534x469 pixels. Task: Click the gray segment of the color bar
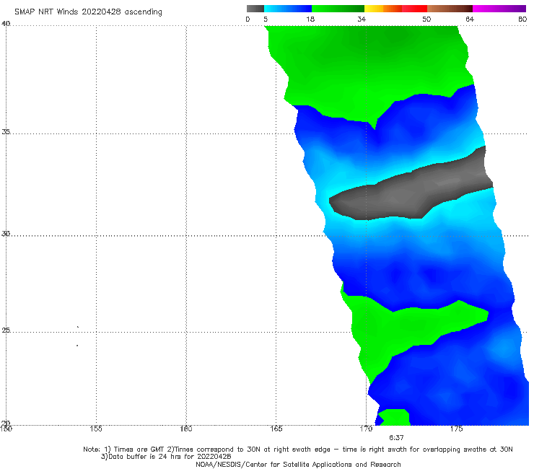click(x=255, y=9)
